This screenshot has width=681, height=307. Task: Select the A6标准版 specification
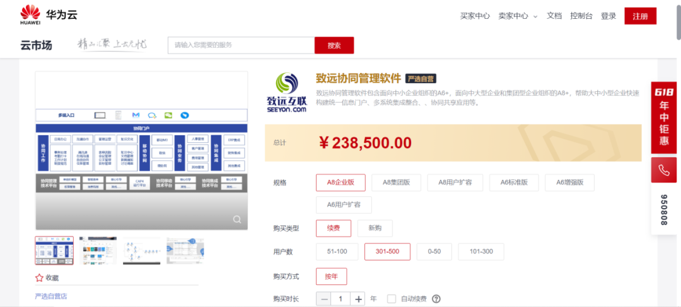click(514, 182)
